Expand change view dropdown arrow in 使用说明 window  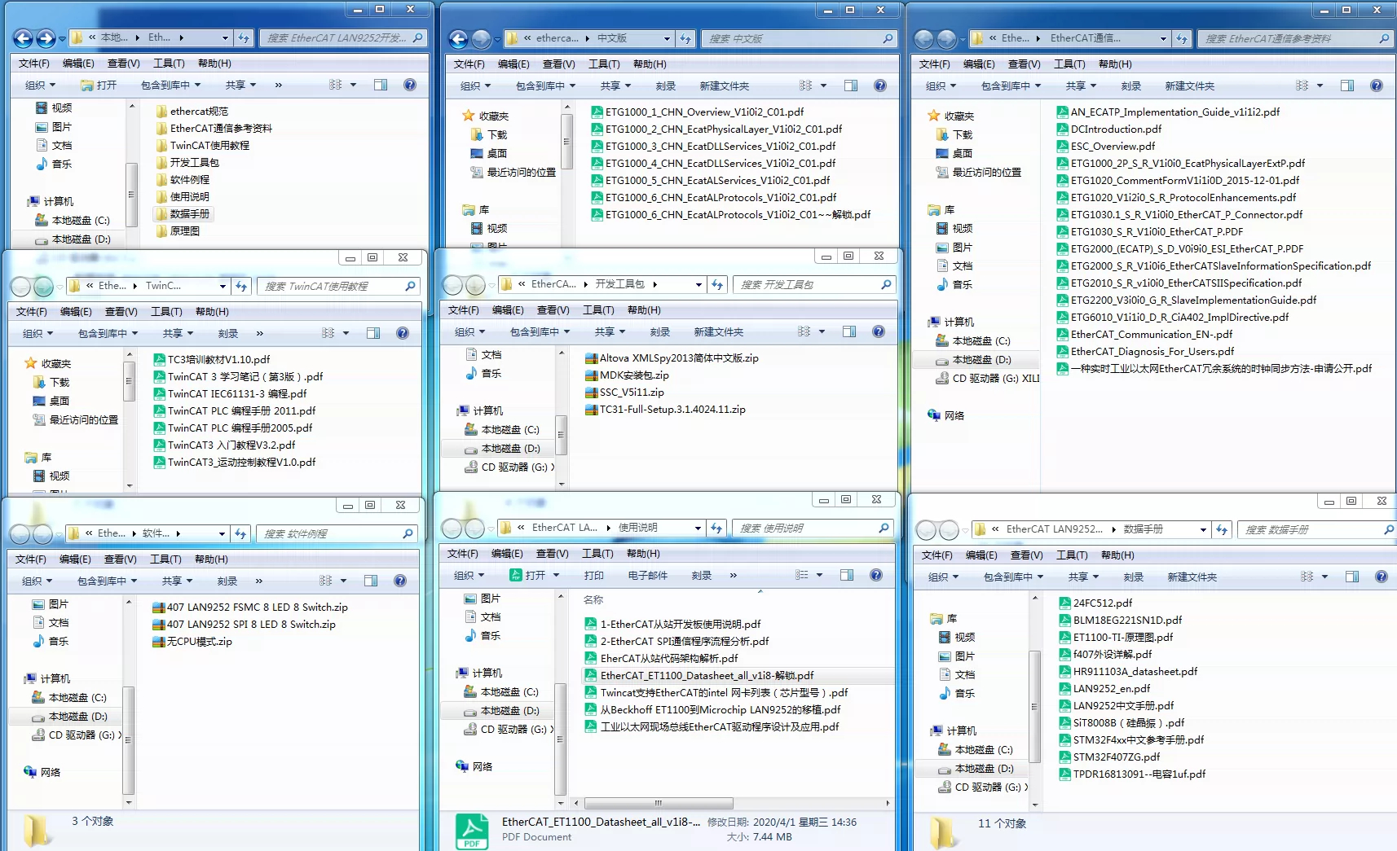(x=819, y=575)
